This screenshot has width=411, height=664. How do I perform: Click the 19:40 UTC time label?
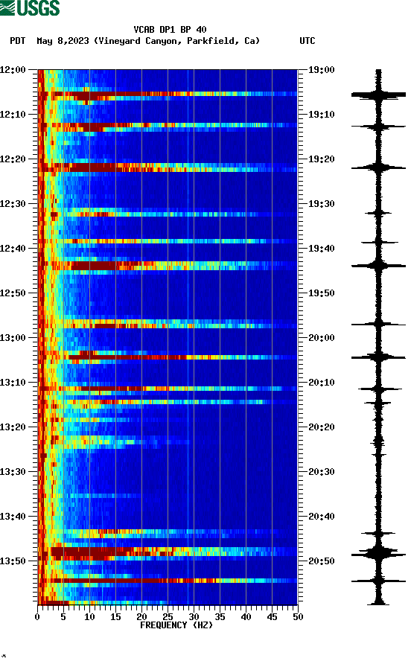click(x=321, y=249)
